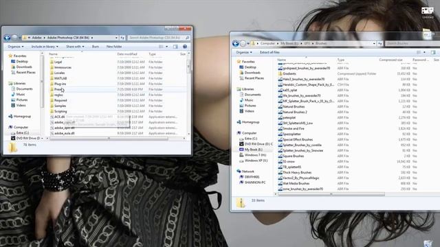Click horizontal scrollbar in Photoshop CS4 file list
Image resolution: width=440 pixels, height=247 pixels.
109,139
